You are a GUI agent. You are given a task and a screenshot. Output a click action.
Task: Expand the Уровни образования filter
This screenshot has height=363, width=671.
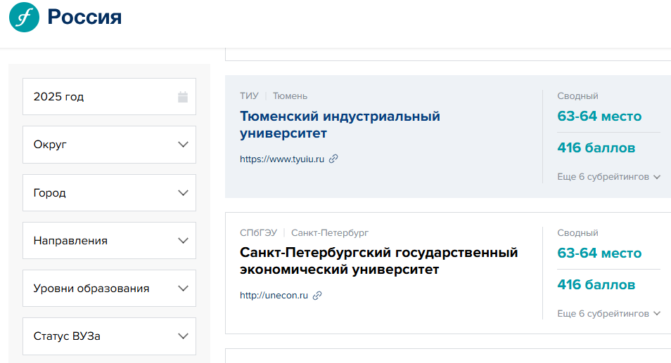tap(109, 288)
